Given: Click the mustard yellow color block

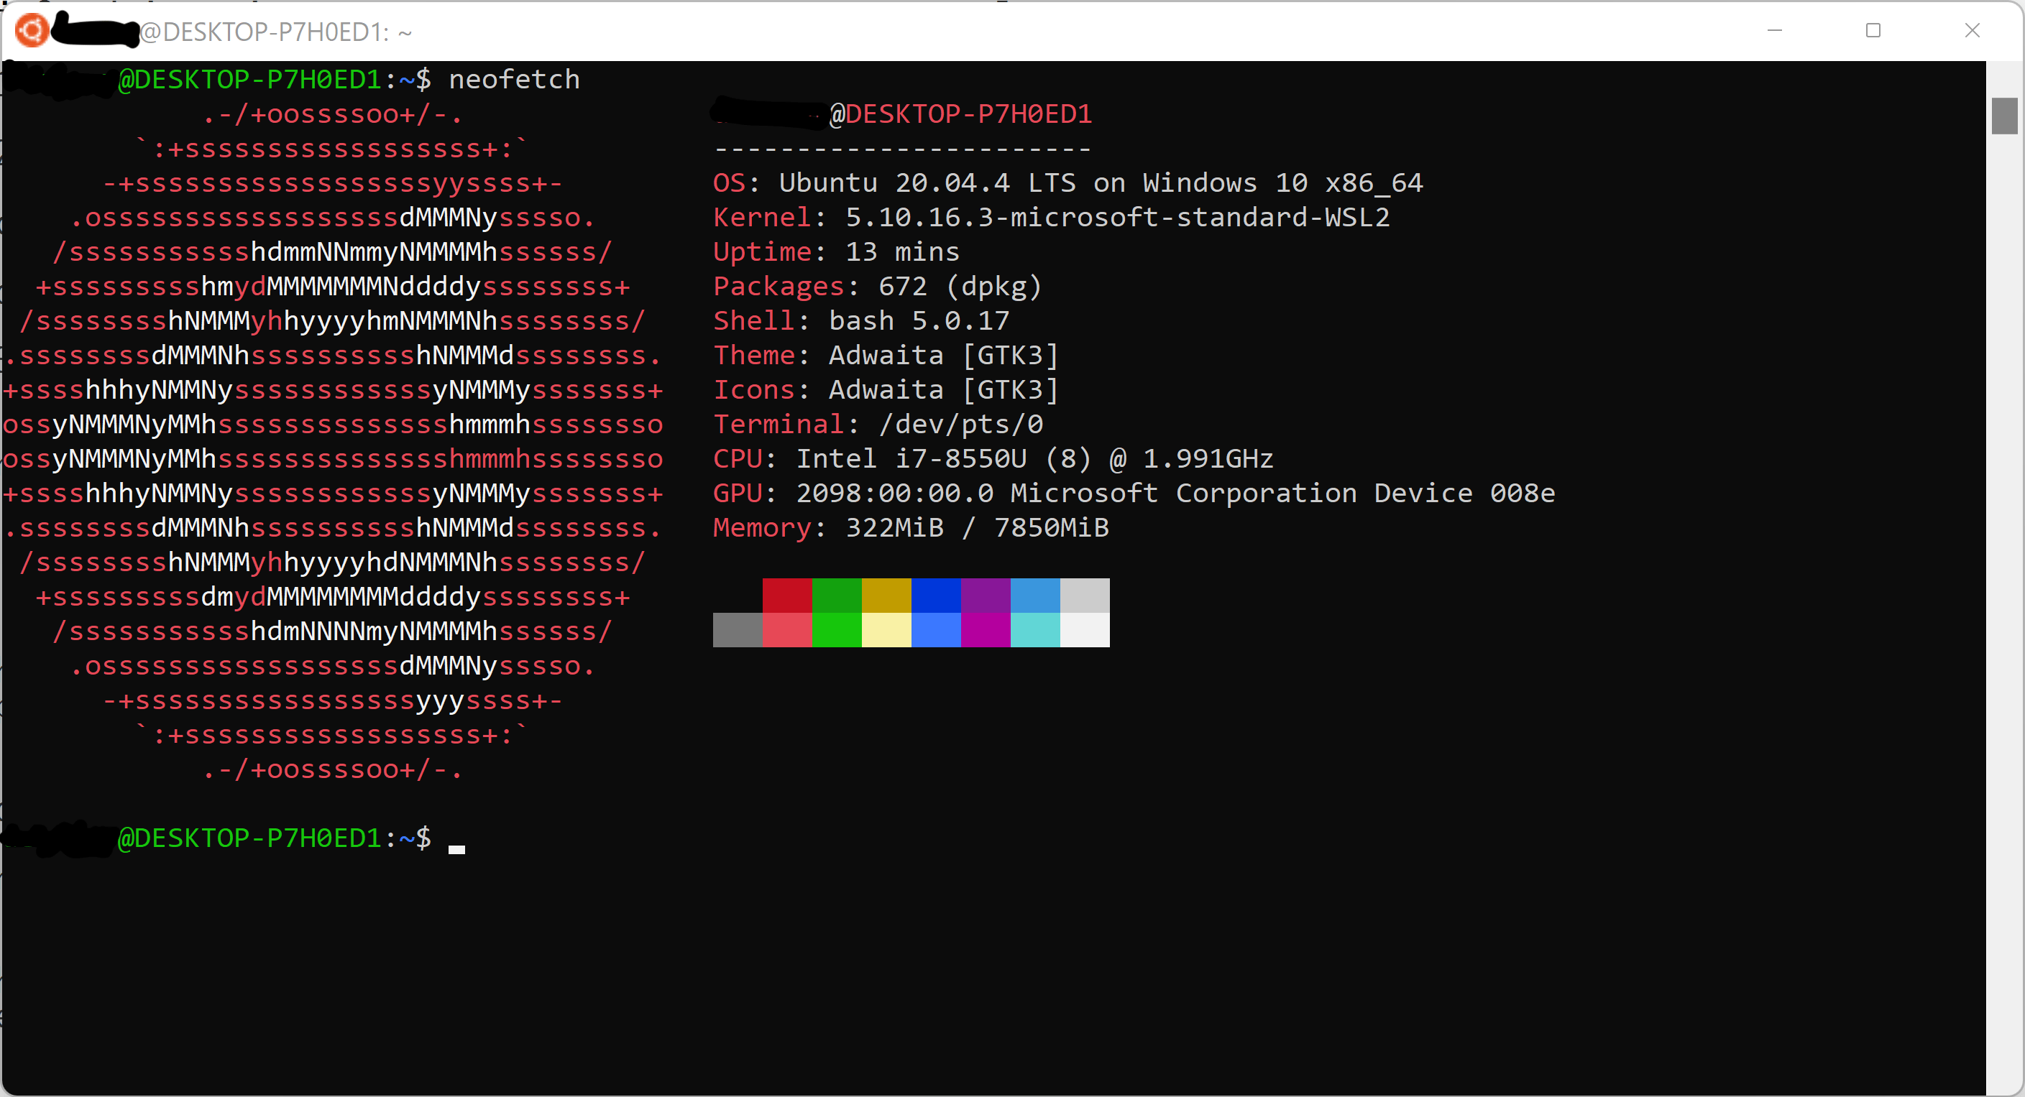Looking at the screenshot, I should tap(886, 595).
